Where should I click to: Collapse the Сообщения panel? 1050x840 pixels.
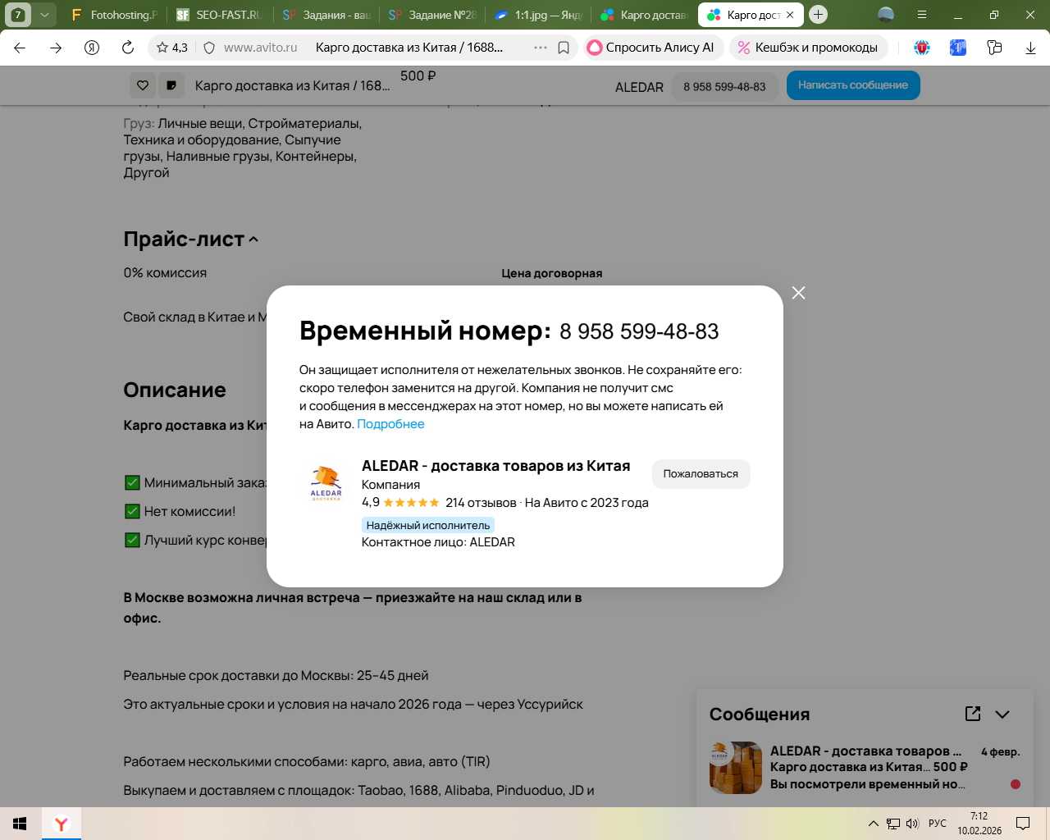1002,714
